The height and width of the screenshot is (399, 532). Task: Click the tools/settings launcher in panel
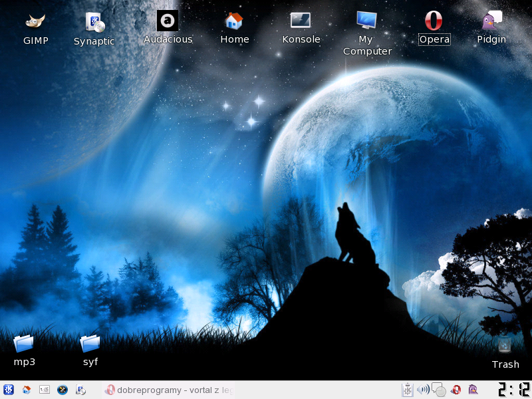[63, 390]
